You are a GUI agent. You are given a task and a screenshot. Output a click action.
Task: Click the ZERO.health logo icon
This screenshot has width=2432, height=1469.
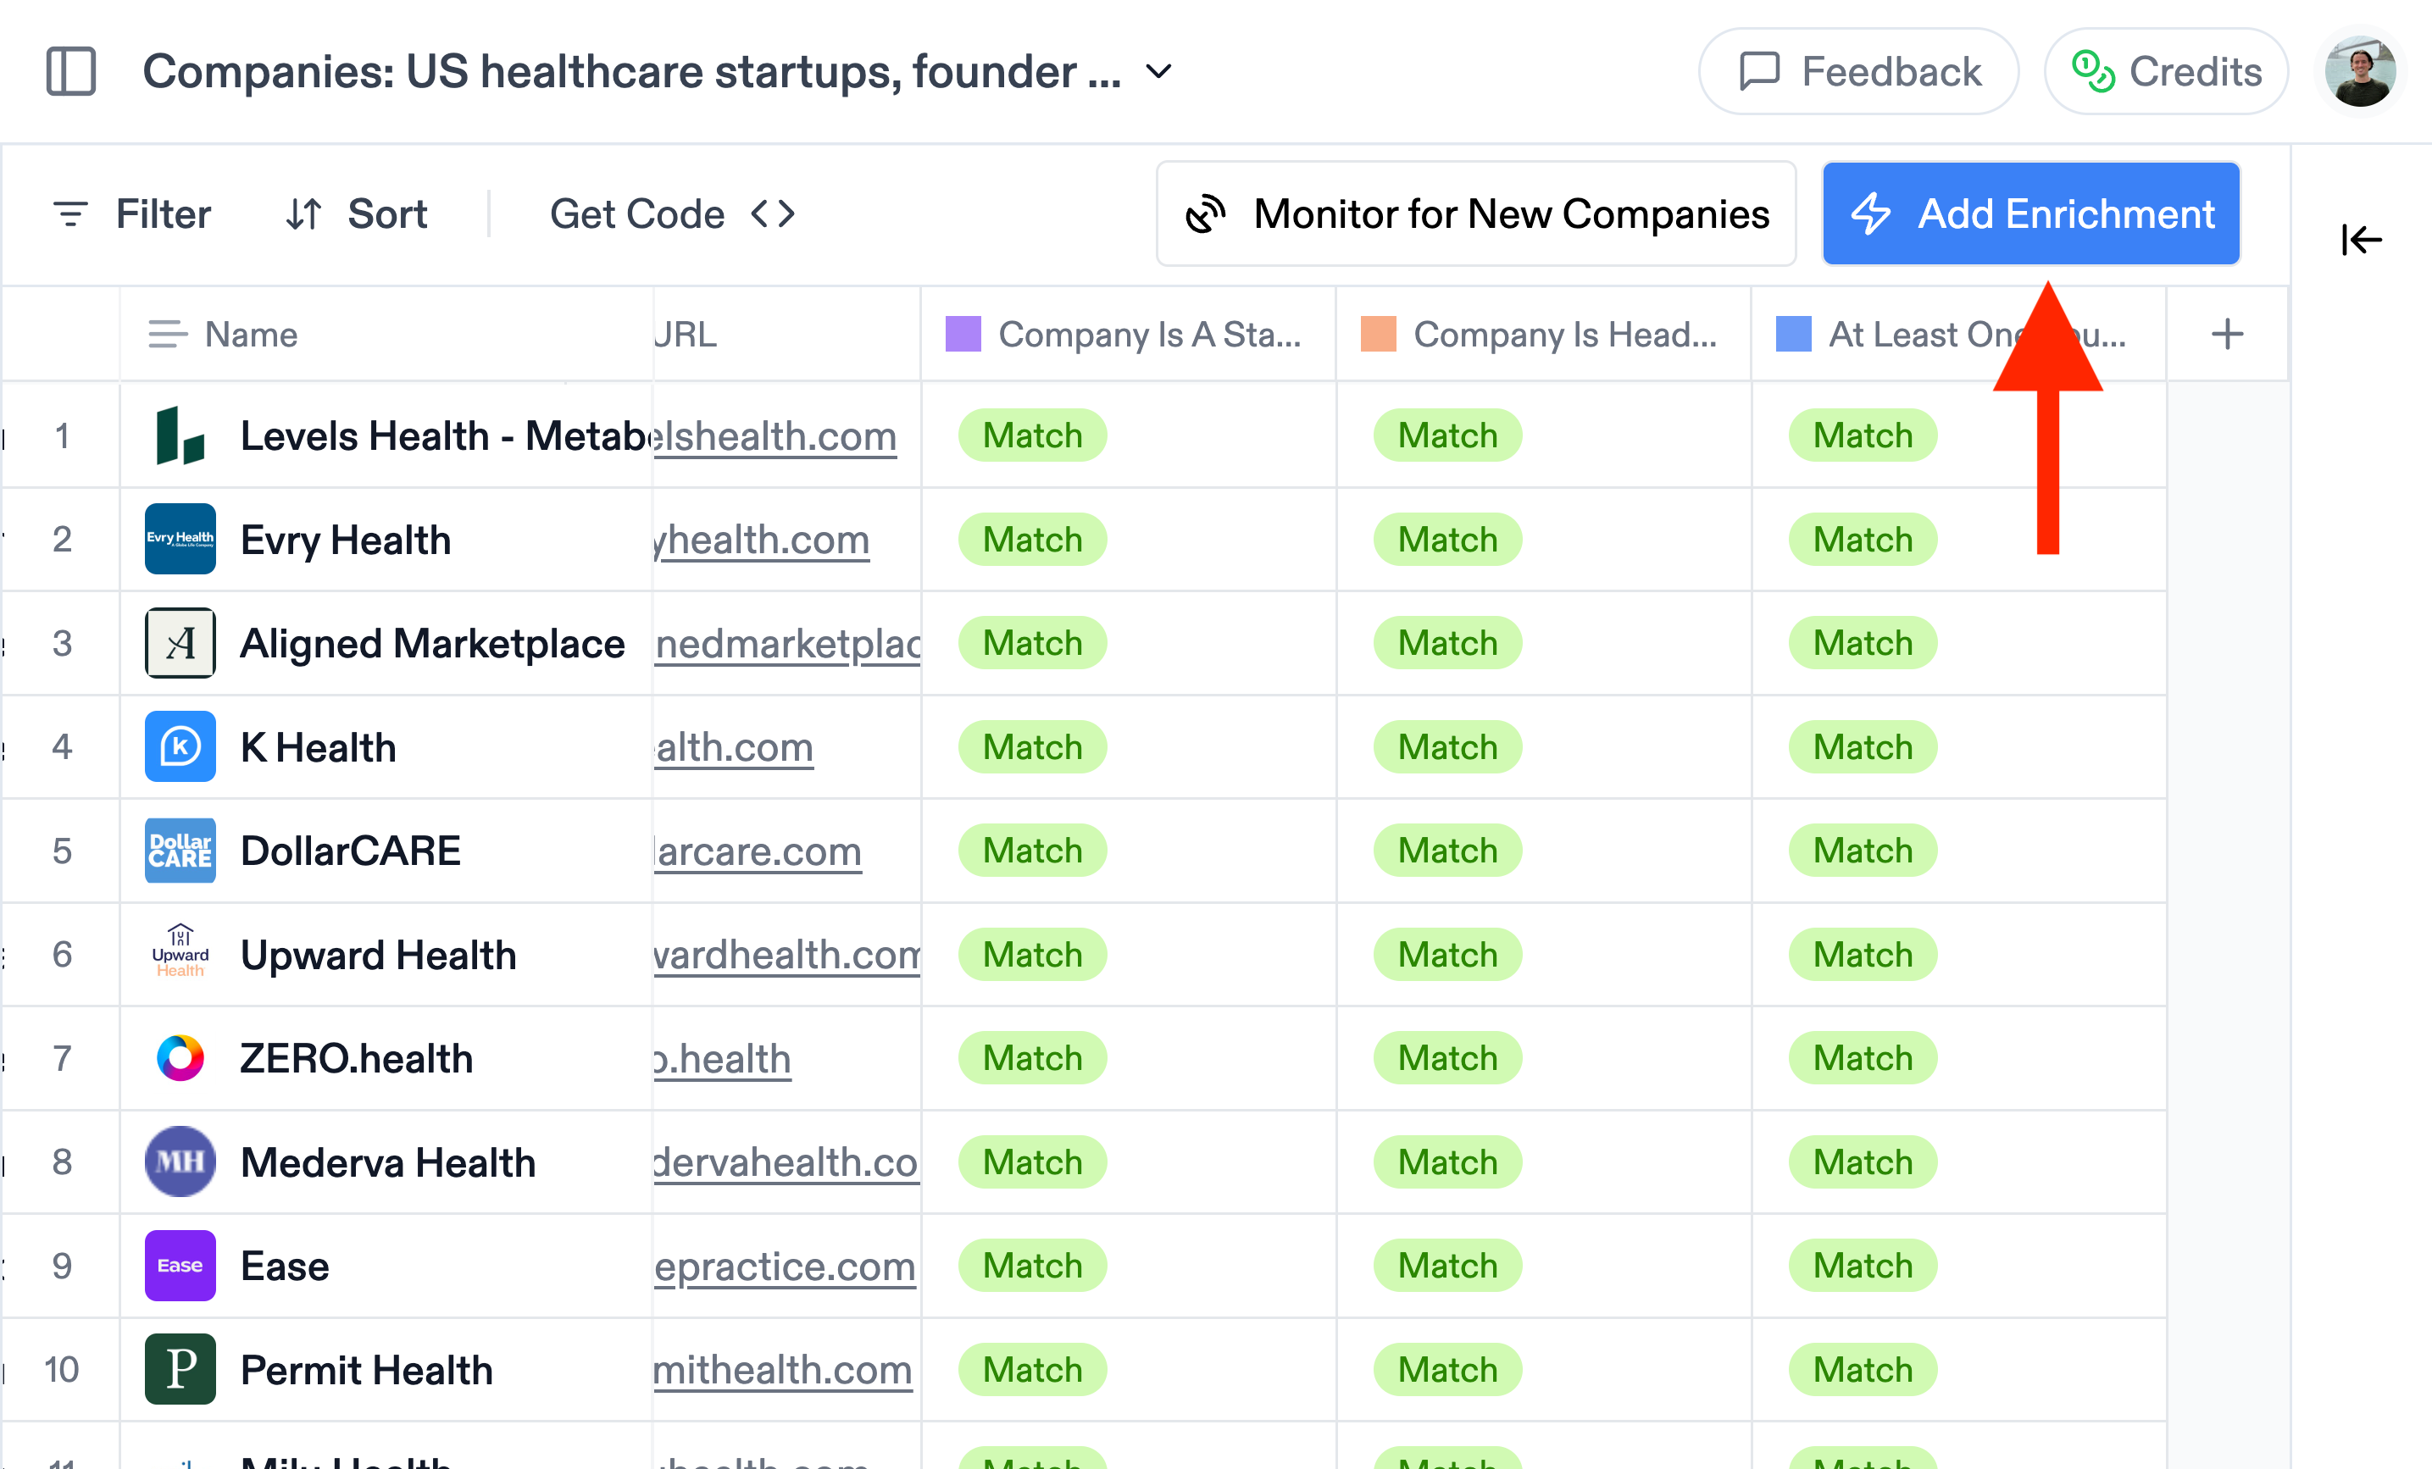pos(180,1057)
